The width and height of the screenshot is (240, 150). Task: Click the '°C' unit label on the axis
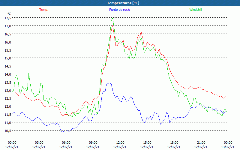point(9,14)
